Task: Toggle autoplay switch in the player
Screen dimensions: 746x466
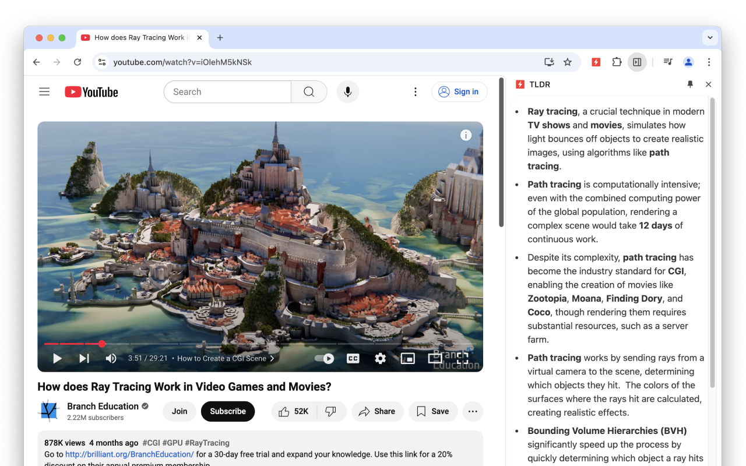Action: (x=323, y=358)
